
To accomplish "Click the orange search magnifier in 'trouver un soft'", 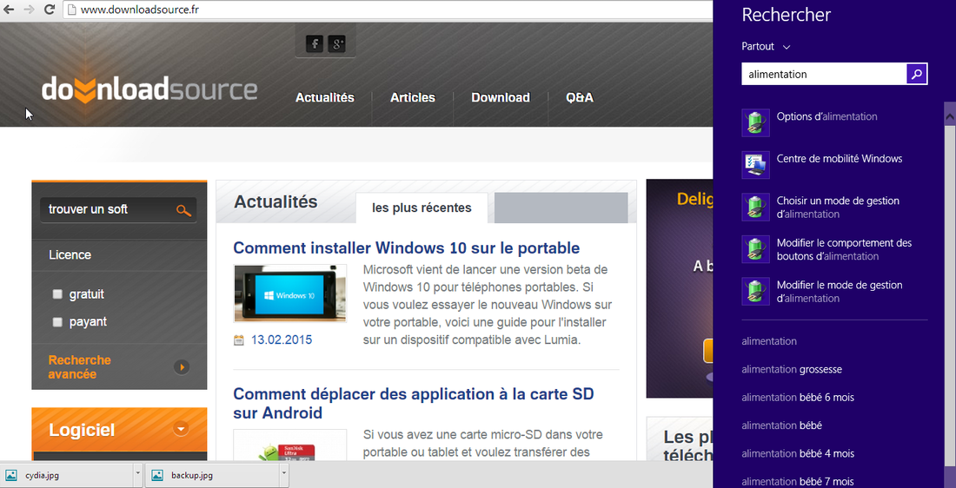I will 183,210.
